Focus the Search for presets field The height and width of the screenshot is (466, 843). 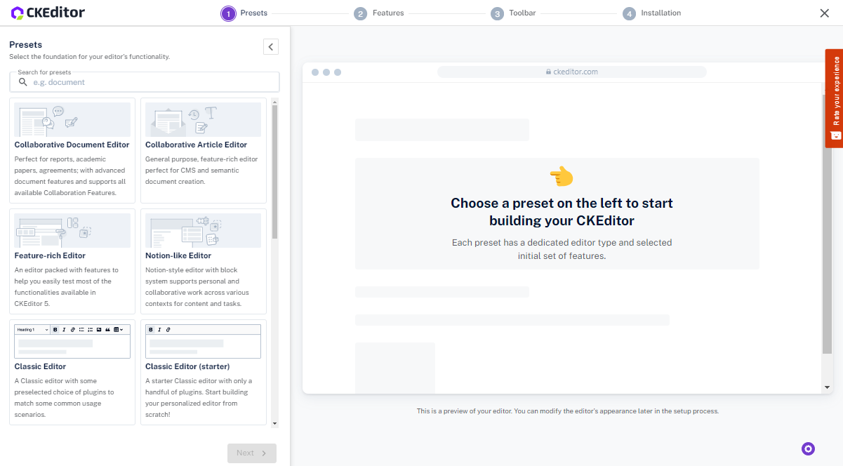[x=145, y=82]
